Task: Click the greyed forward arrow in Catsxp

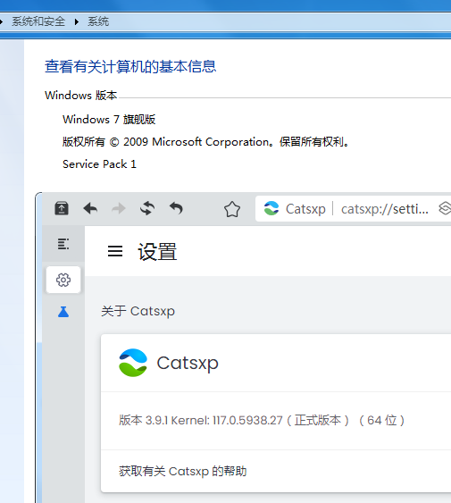Action: (x=119, y=208)
